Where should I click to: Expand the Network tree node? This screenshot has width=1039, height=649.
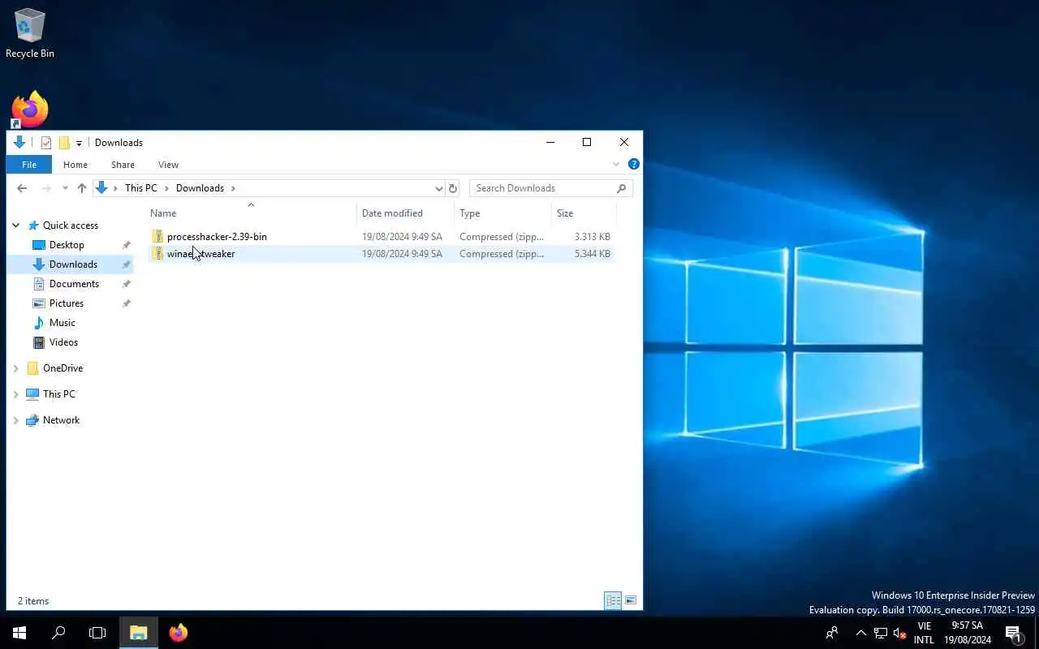(15, 420)
